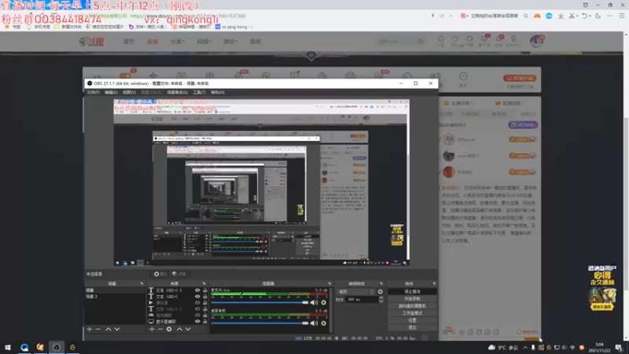Open OBS Settings button in controls
This screenshot has height=354, width=629.
pos(412,320)
